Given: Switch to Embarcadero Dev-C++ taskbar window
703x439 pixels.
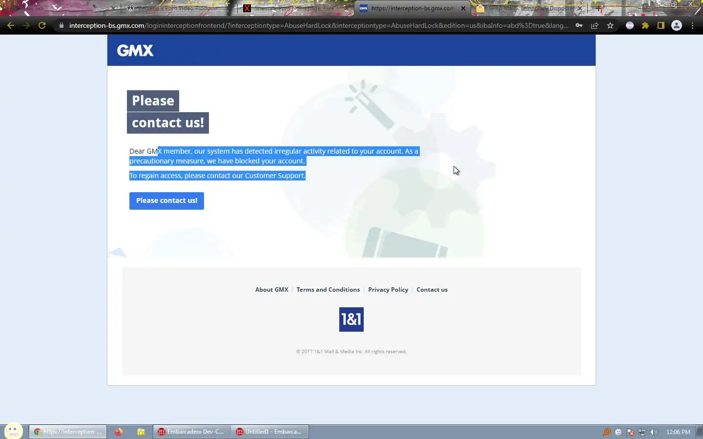Looking at the screenshot, I should tap(192, 432).
